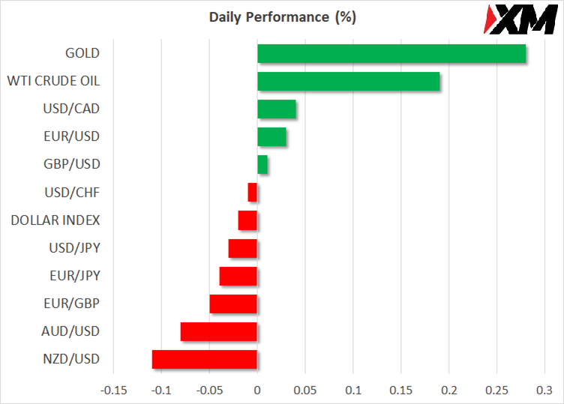This screenshot has height=404, width=564.
Task: Select the AUD/USD red bar
Action: [219, 331]
